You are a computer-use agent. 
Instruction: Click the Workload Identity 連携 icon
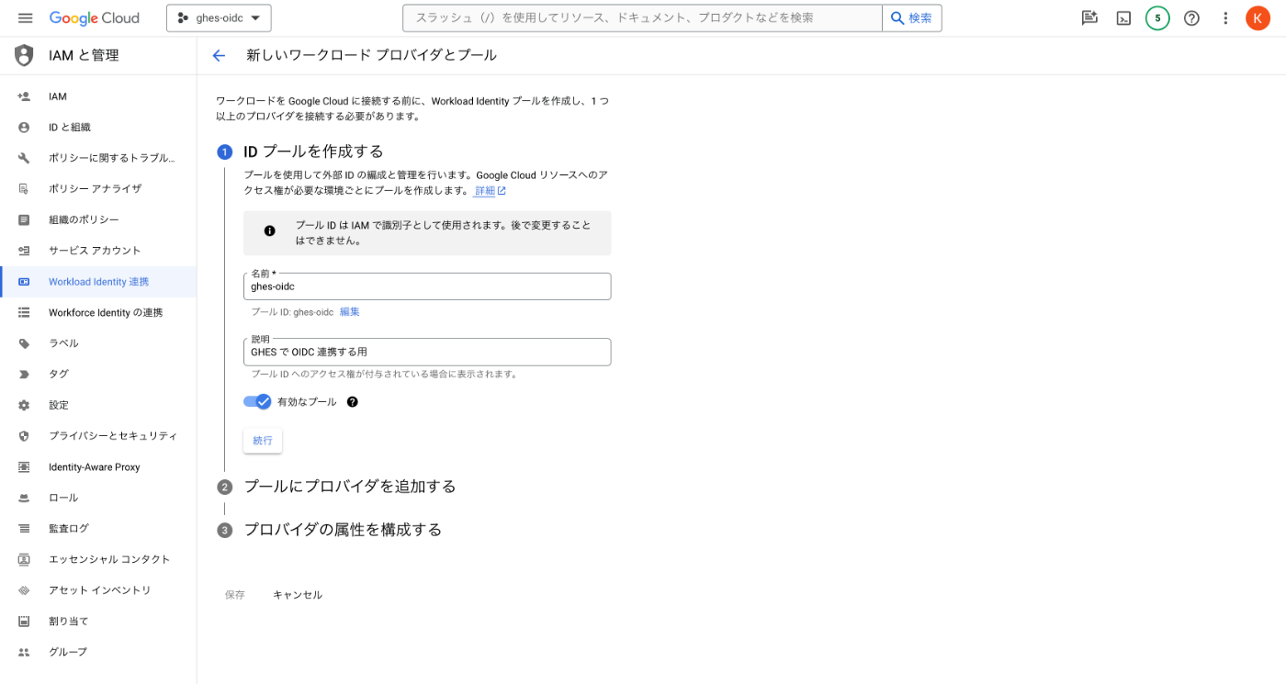click(24, 282)
